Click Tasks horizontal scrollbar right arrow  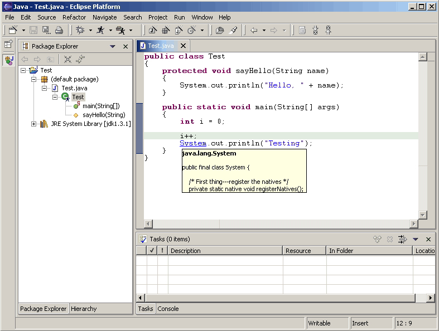(x=431, y=298)
